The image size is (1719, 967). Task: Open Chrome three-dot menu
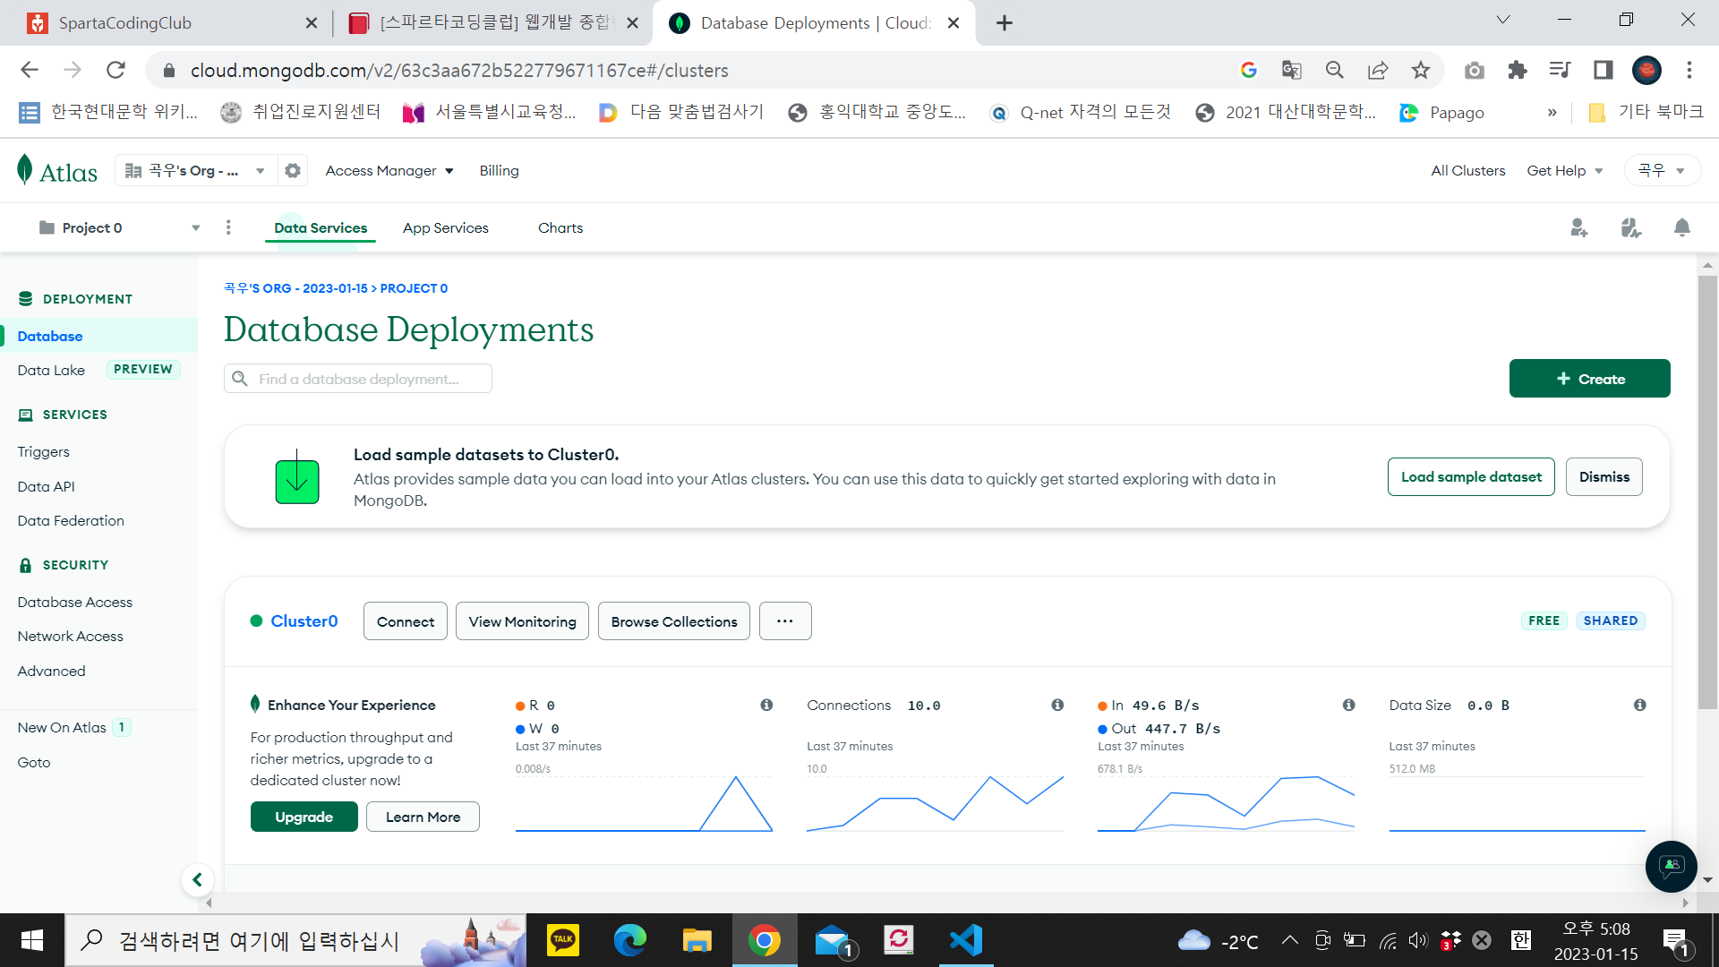click(1689, 70)
